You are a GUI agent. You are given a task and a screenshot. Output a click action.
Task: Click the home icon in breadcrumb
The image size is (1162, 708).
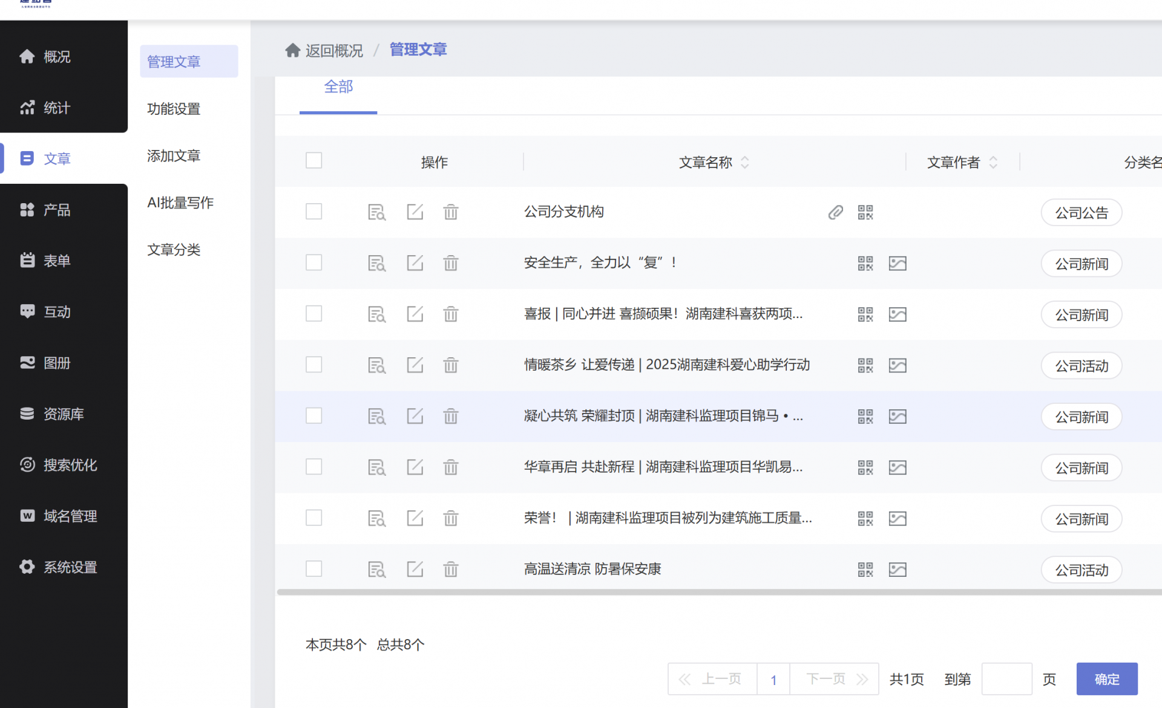[x=293, y=50]
